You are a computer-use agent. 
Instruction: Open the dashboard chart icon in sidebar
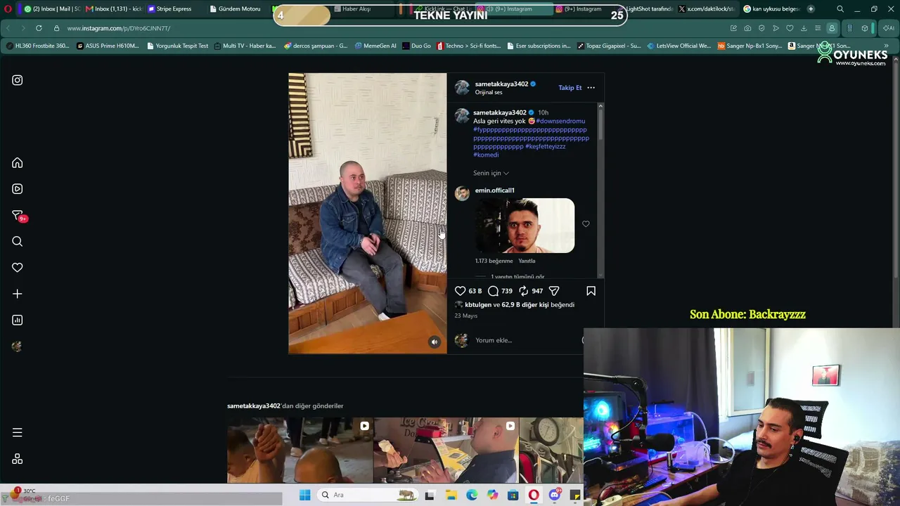pos(18,320)
